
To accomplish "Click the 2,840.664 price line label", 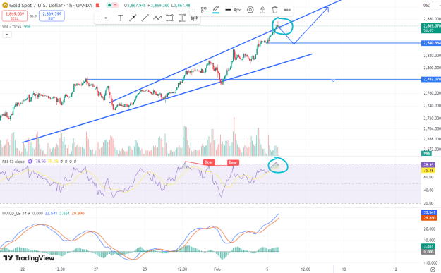I will [x=431, y=43].
